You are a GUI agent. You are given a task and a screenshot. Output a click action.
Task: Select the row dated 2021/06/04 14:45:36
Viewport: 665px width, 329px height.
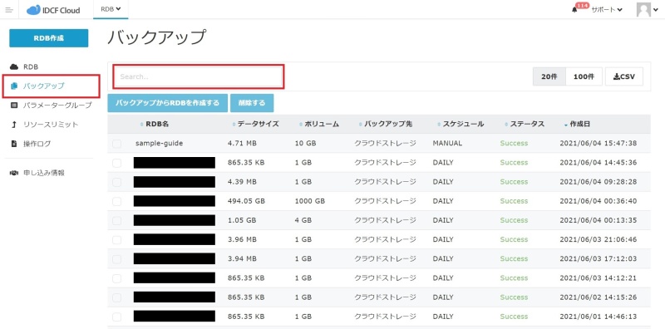pos(116,163)
